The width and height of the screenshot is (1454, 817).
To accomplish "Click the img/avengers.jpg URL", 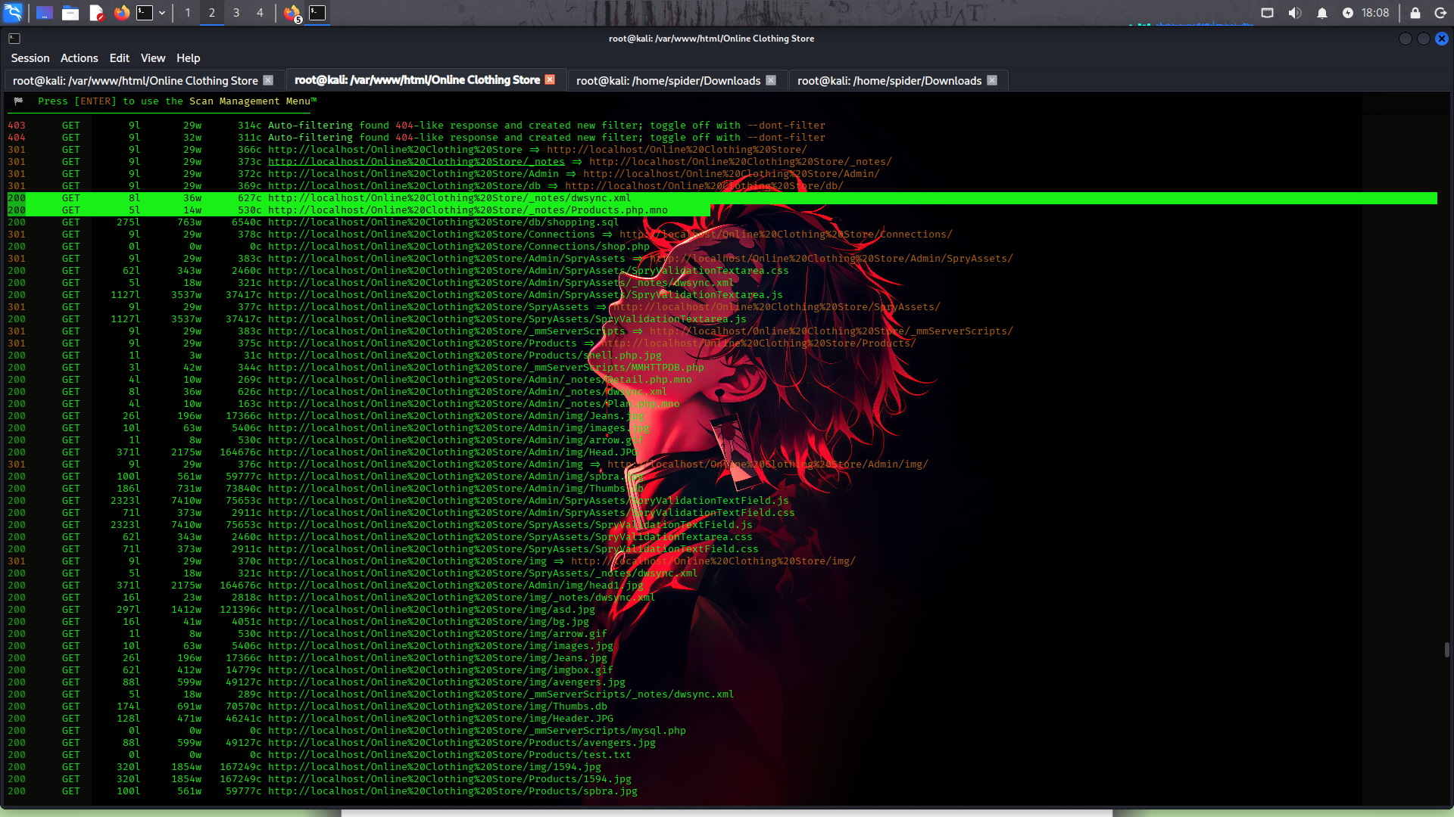I will (446, 682).
